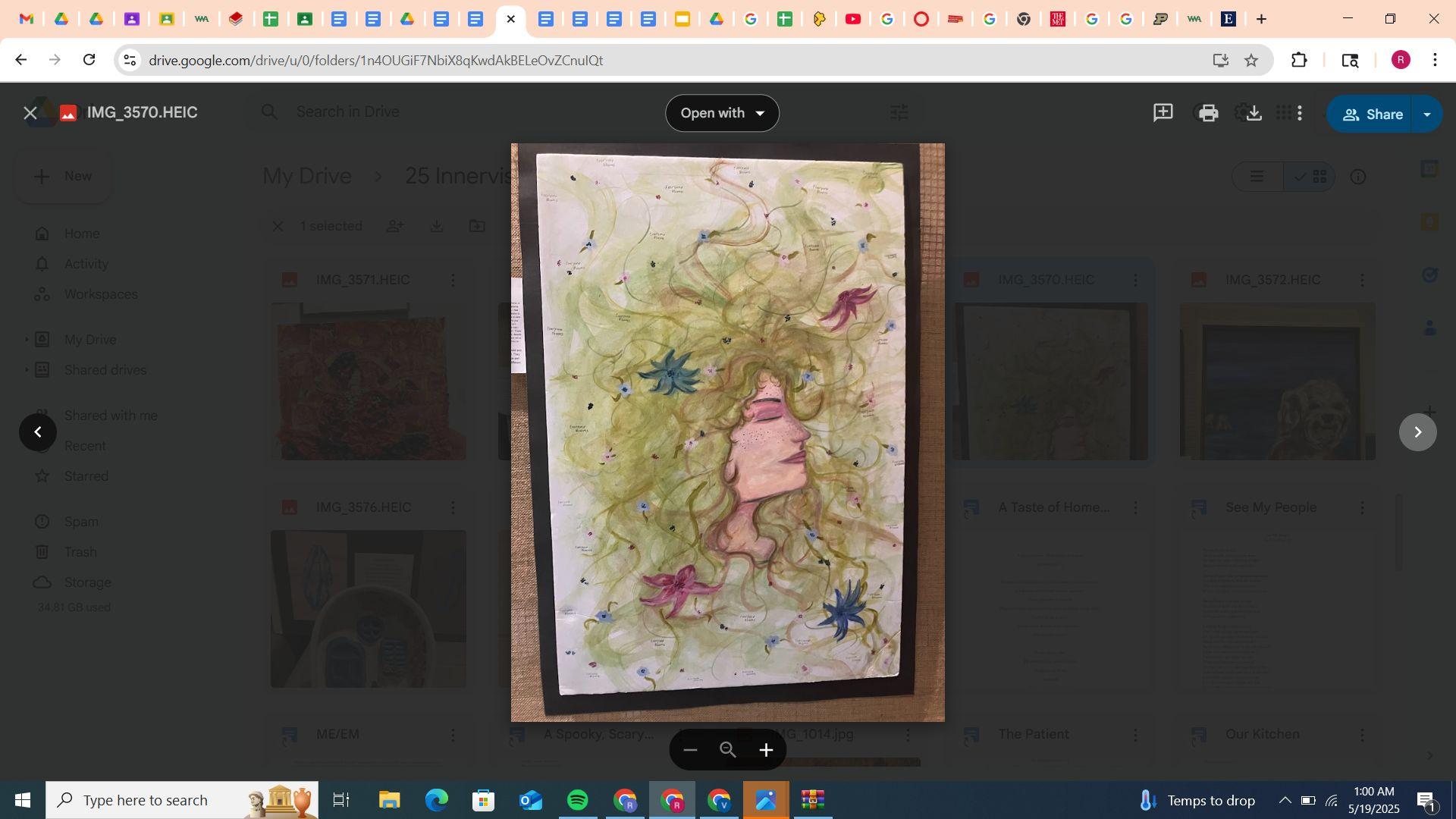Switch to the list layout
Image resolution: width=1456 pixels, height=819 pixels.
[1257, 177]
